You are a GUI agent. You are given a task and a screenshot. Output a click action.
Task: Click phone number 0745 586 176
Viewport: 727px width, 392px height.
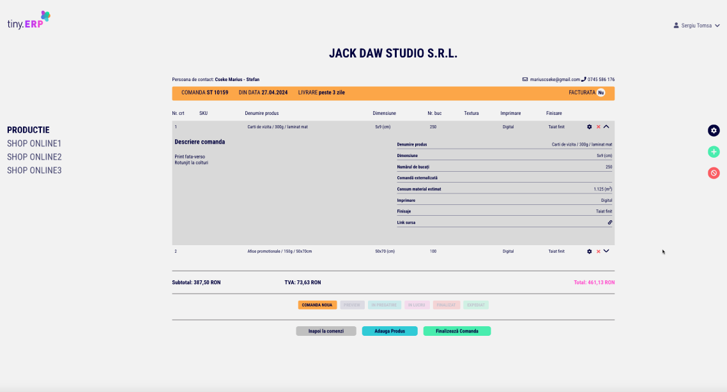601,80
